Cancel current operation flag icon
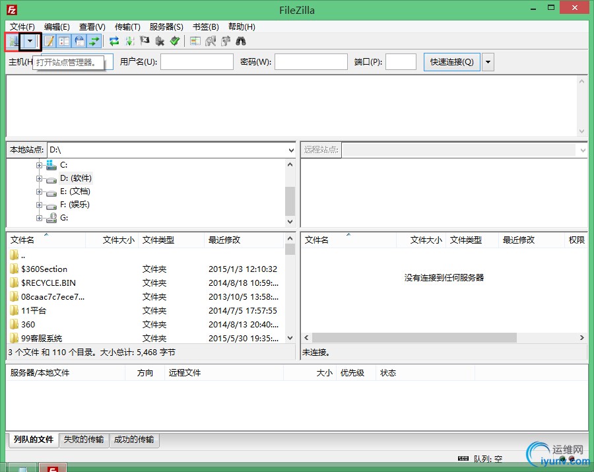 point(145,40)
